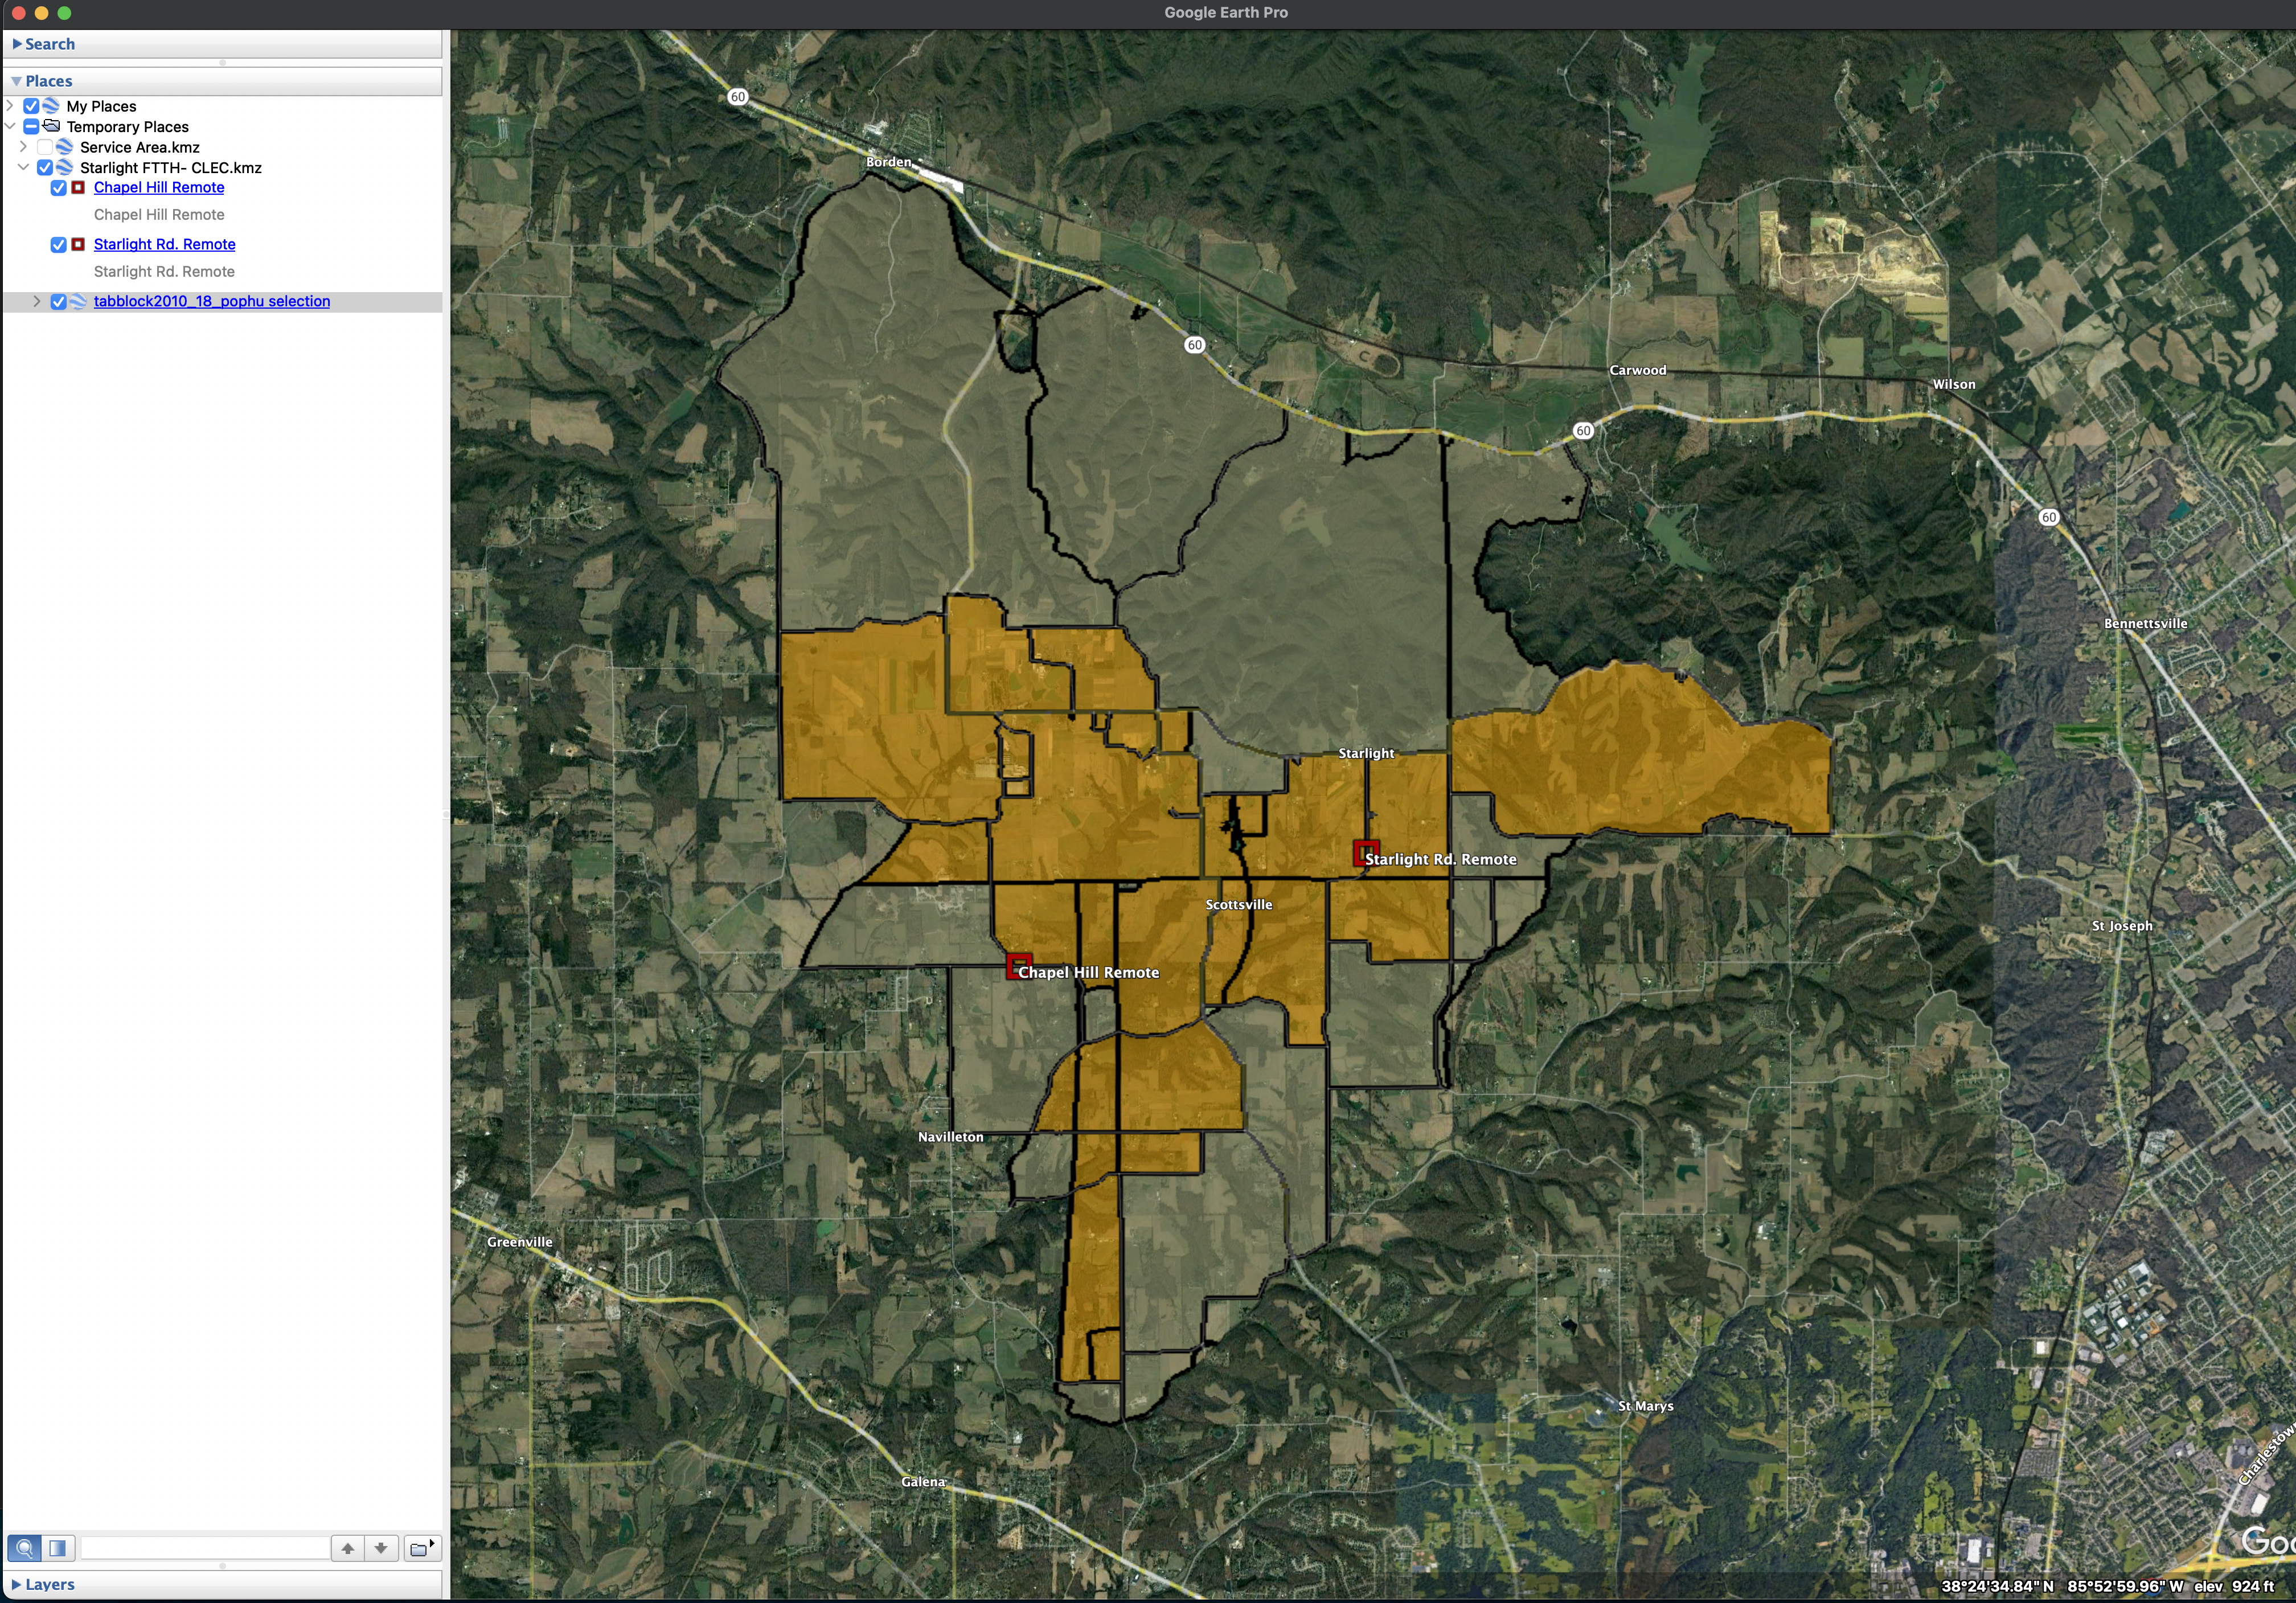Click the Borden map label

889,162
